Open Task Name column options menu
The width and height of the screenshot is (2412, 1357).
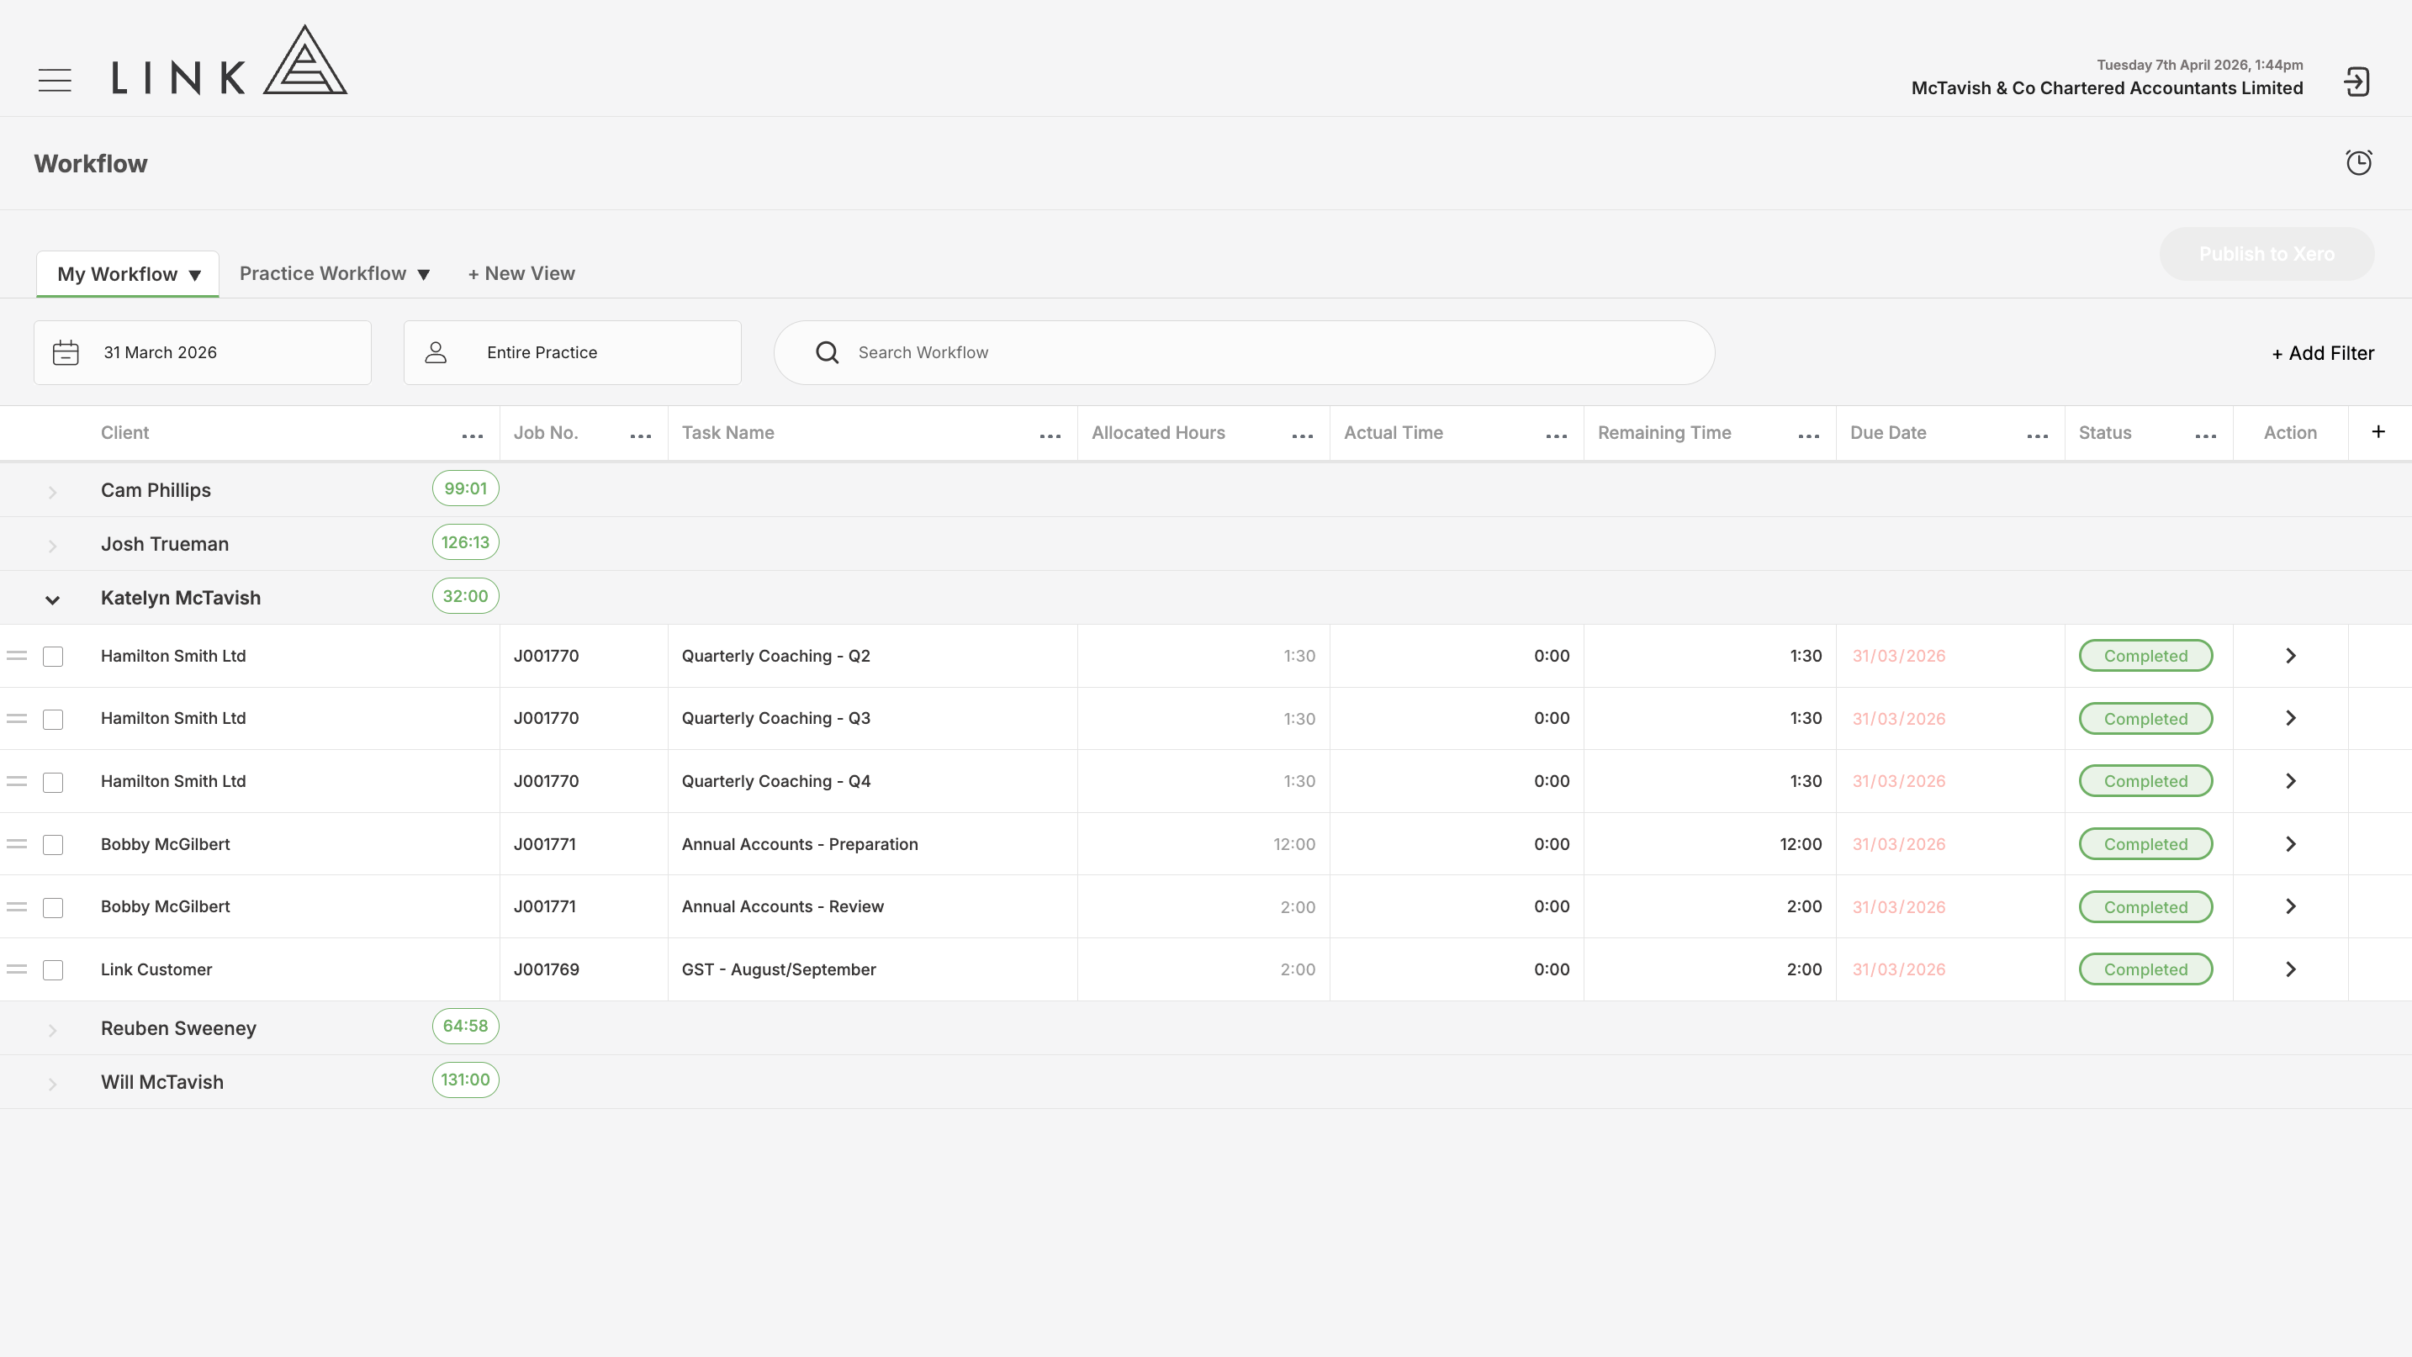coord(1050,436)
